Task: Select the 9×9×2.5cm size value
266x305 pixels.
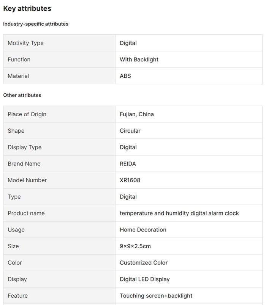Action: 135,246
